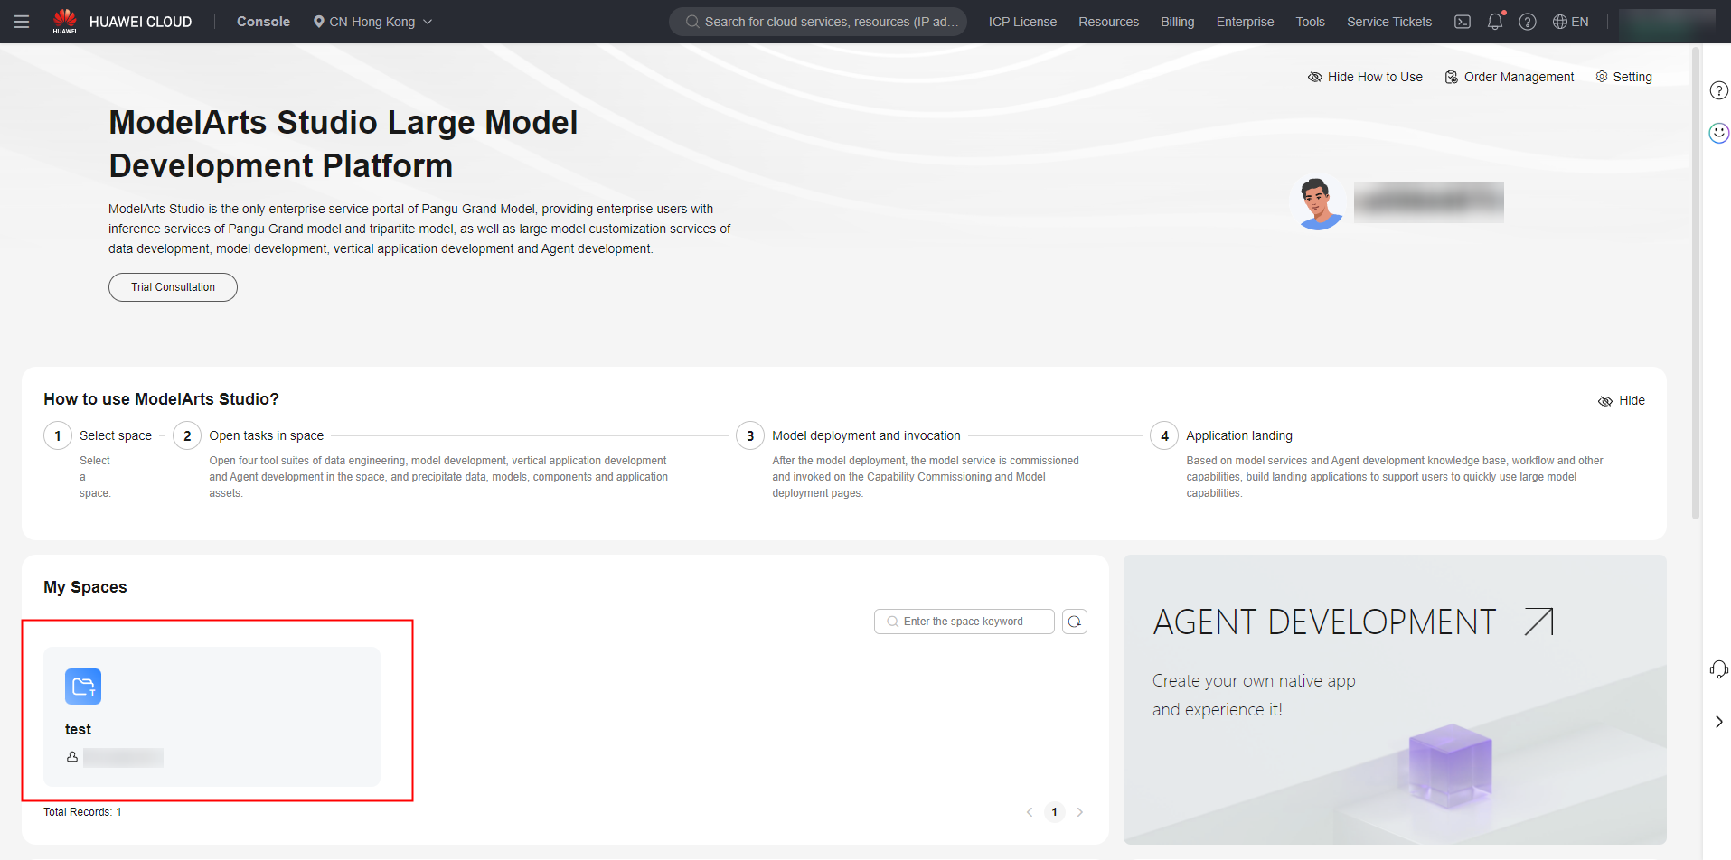Open the side help question icon
Screen dimensions: 1731x860
coord(1719,90)
